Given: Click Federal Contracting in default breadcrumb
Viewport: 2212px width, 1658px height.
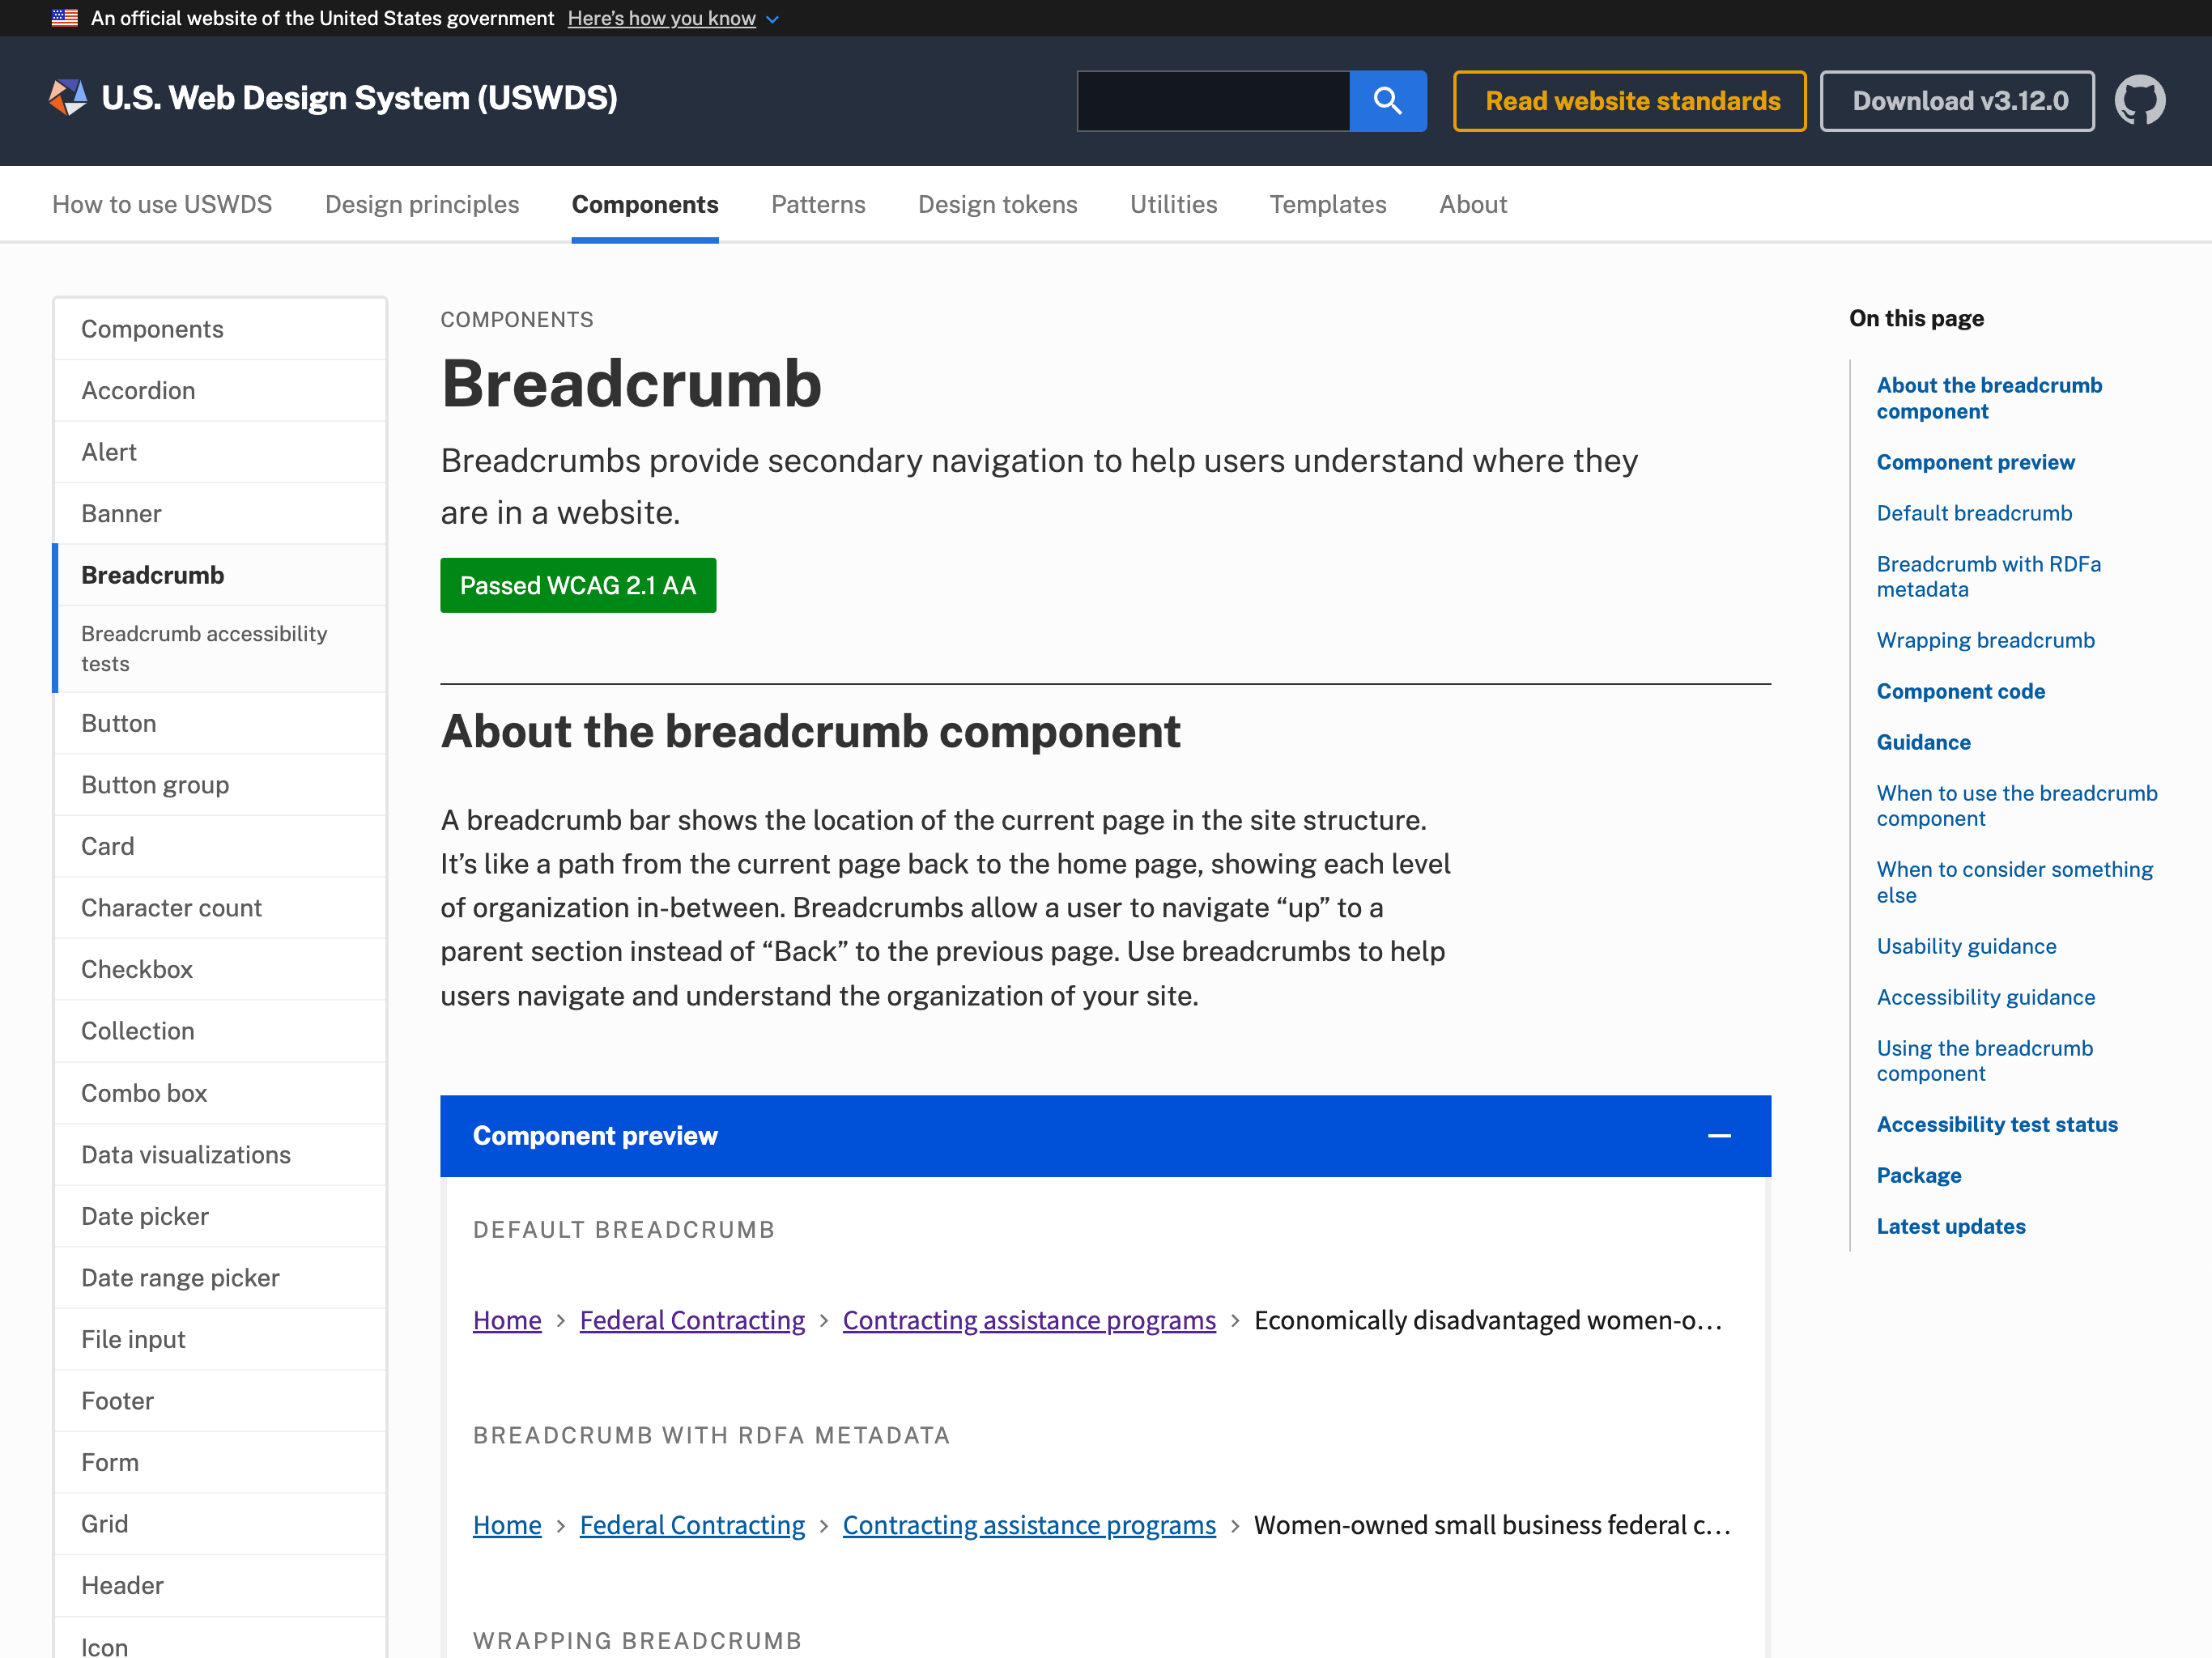Looking at the screenshot, I should coord(692,1320).
